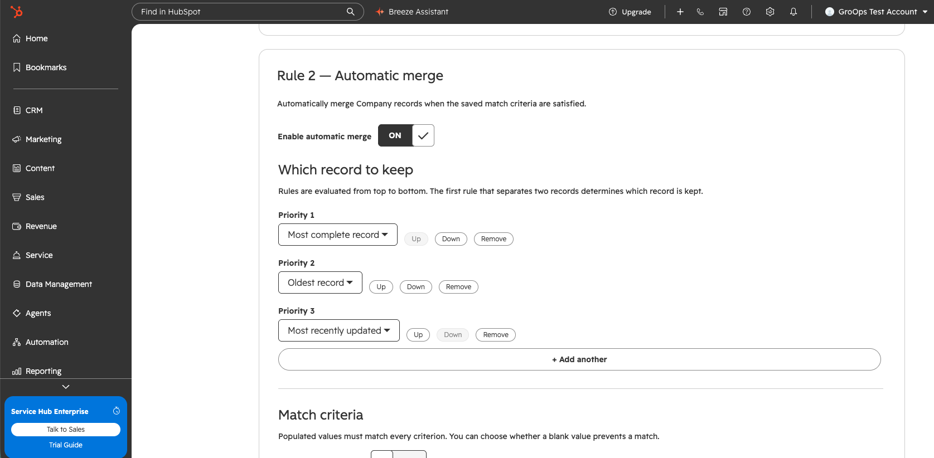Expand the sidebar with the chevron down
Image resolution: width=934 pixels, height=458 pixels.
pos(66,387)
